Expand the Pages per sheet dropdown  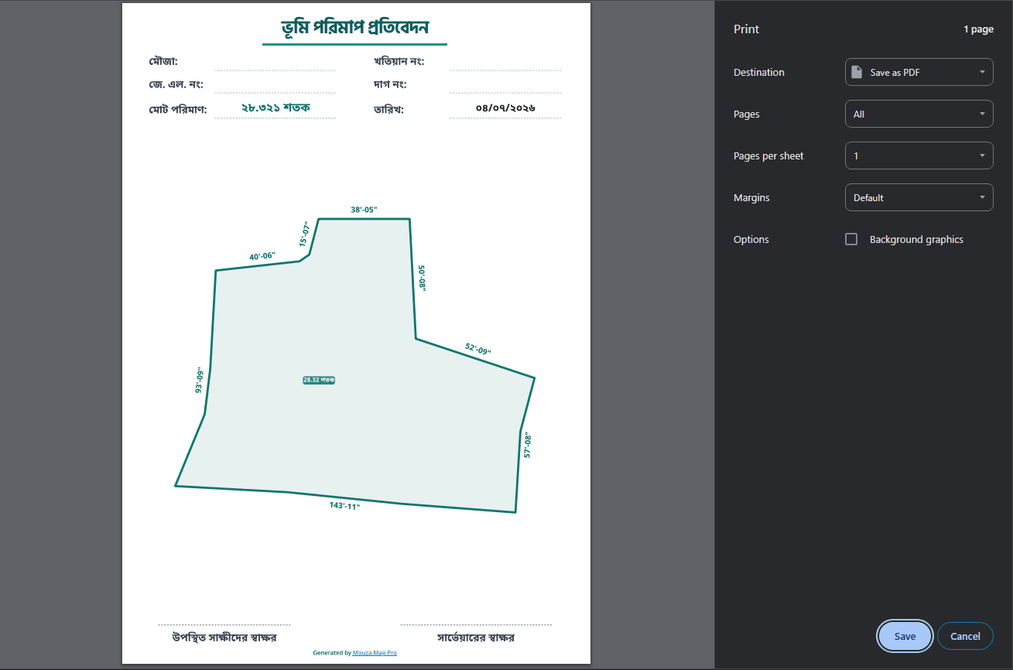point(919,156)
